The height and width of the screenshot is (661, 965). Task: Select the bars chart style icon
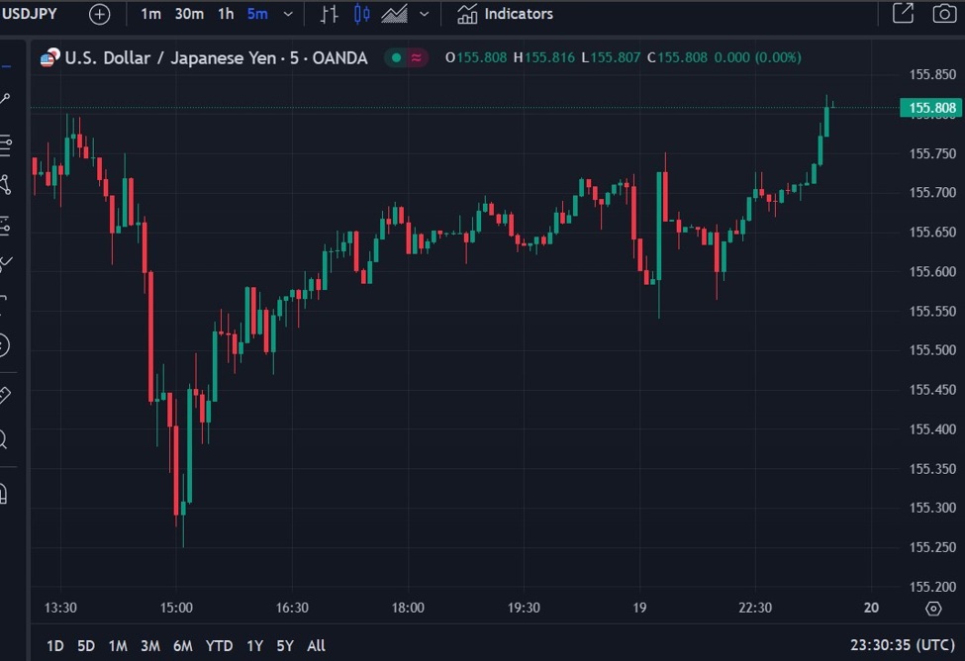(x=330, y=14)
